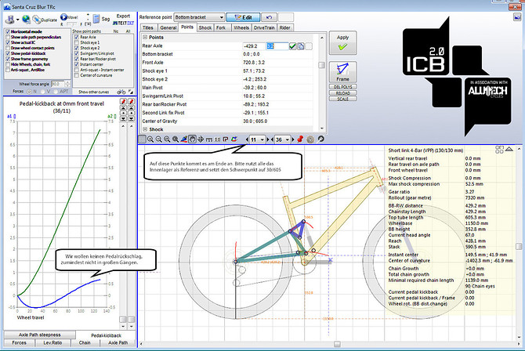Open the Wheels tab
The image size is (525, 351).
click(x=241, y=27)
